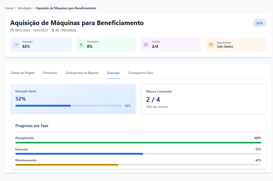
Task: Click the Progresso por Fase heading
Action: click(x=32, y=126)
